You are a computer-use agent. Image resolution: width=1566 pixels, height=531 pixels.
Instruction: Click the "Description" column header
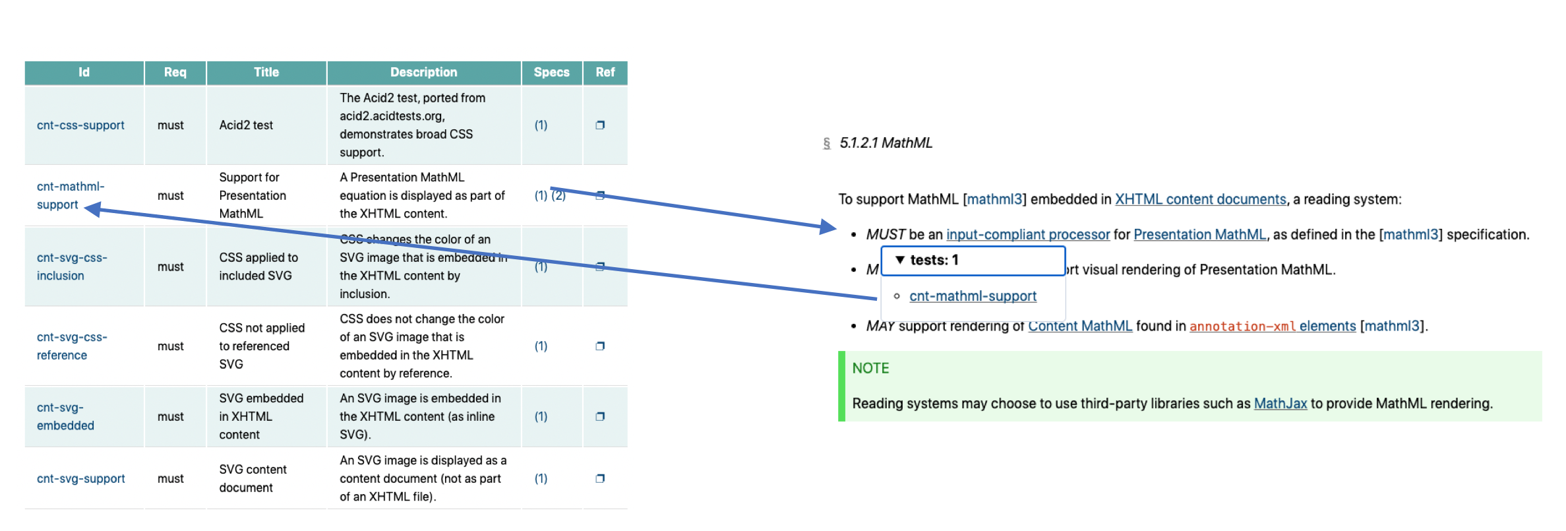423,73
